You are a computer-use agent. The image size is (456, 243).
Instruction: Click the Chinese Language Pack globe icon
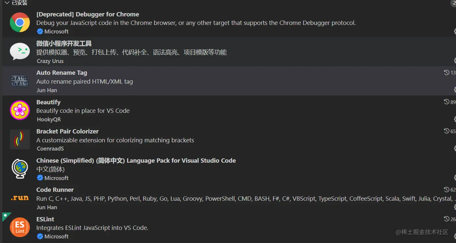20,169
